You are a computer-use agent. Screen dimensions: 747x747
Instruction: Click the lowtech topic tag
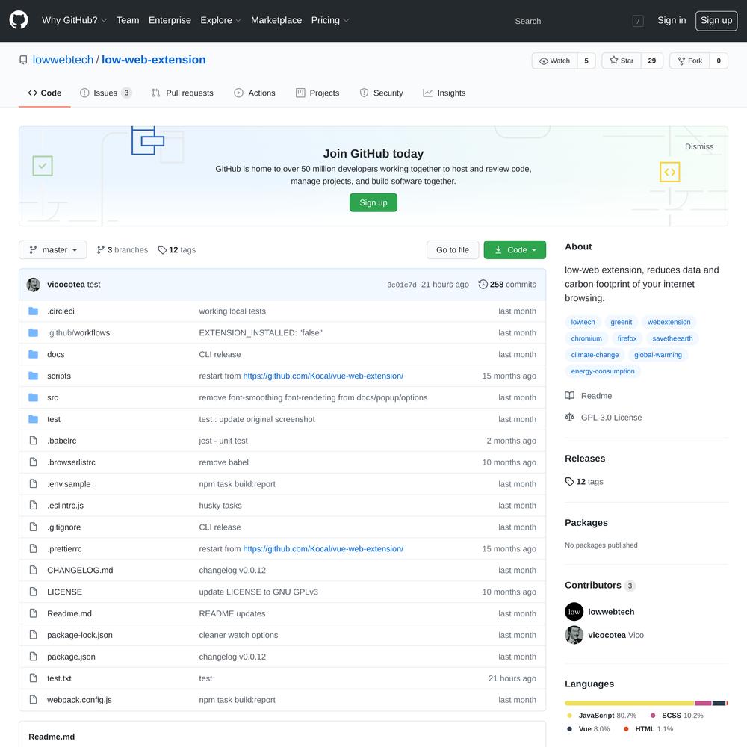coord(583,322)
